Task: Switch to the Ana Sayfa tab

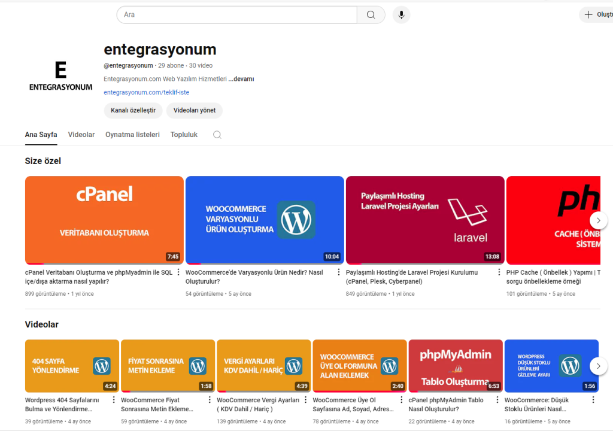Action: (x=41, y=135)
